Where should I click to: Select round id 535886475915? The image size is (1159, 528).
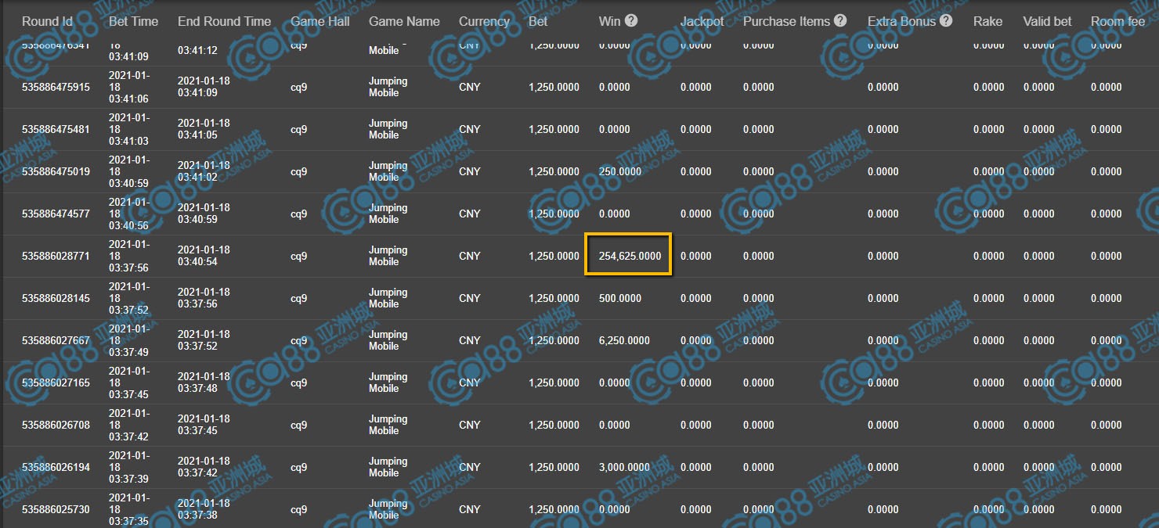[x=56, y=87]
